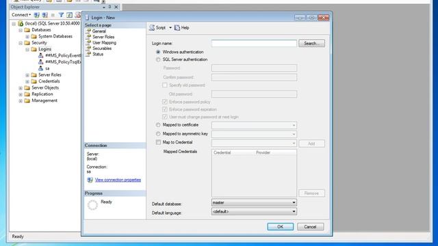Enable the Map to Credential checkbox
The width and height of the screenshot is (438, 246).
tap(158, 142)
